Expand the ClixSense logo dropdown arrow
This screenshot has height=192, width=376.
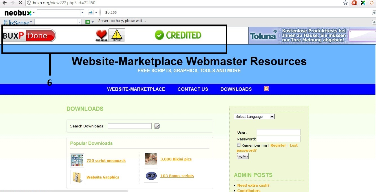coord(31,22)
